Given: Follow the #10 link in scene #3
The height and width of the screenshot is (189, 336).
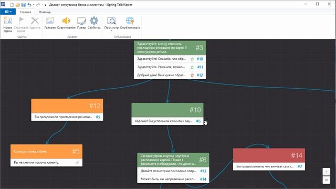Looking at the screenshot, I should click(x=200, y=59).
